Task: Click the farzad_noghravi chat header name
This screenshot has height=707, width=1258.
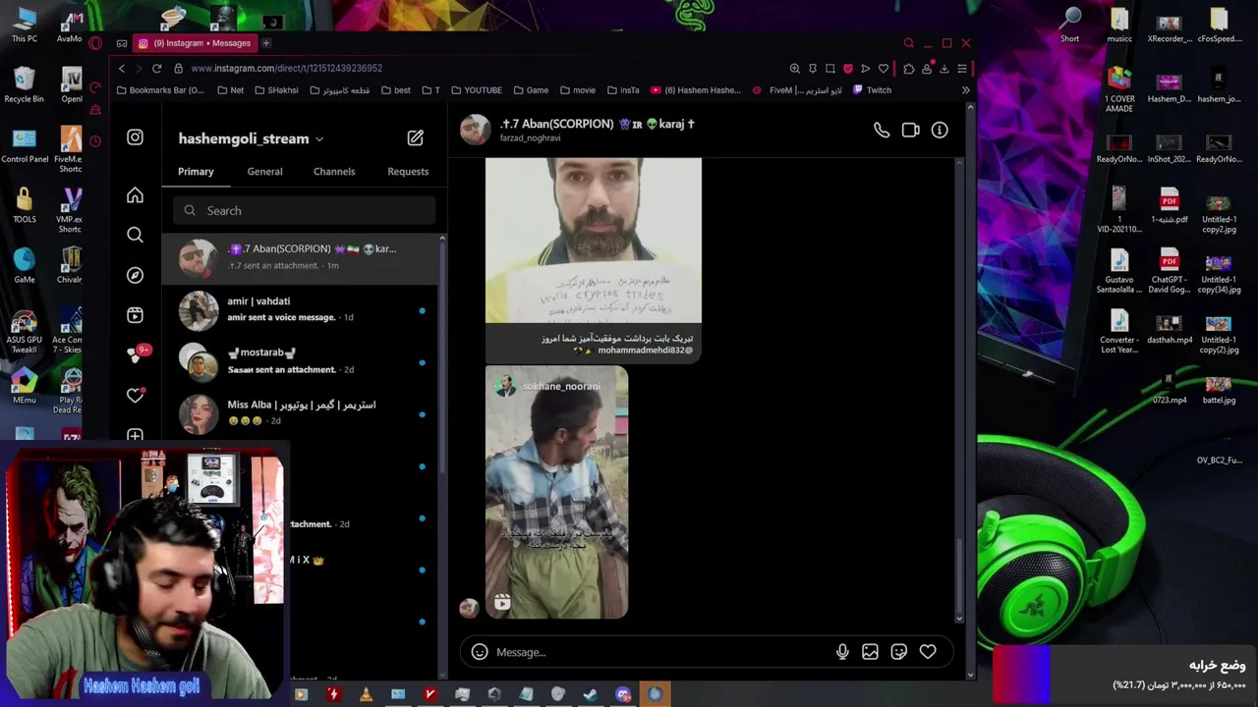Action: (530, 138)
